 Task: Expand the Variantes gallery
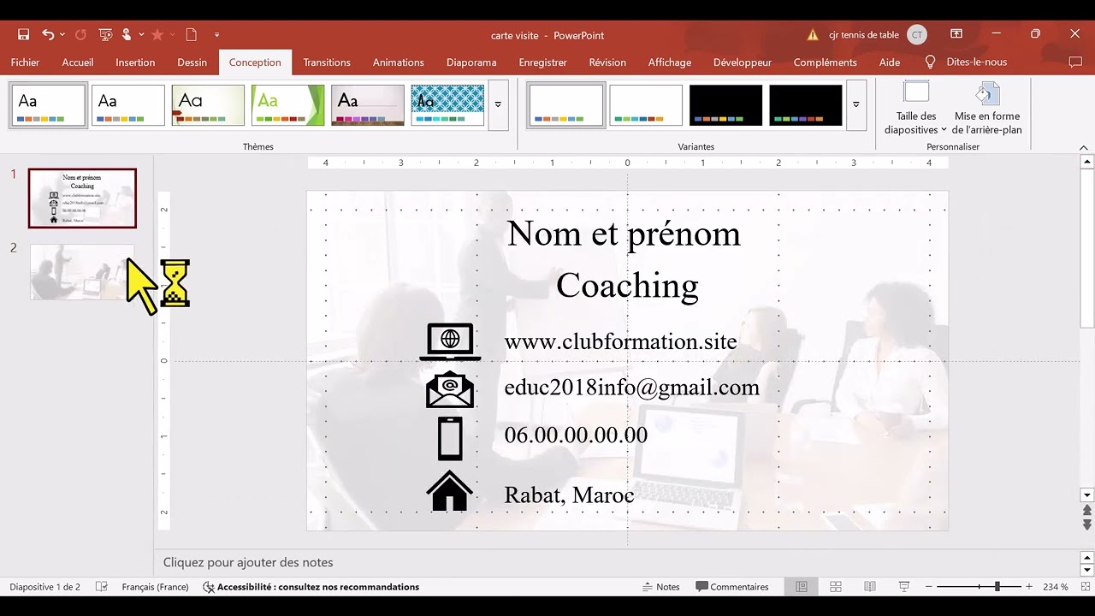pyautogui.click(x=856, y=105)
